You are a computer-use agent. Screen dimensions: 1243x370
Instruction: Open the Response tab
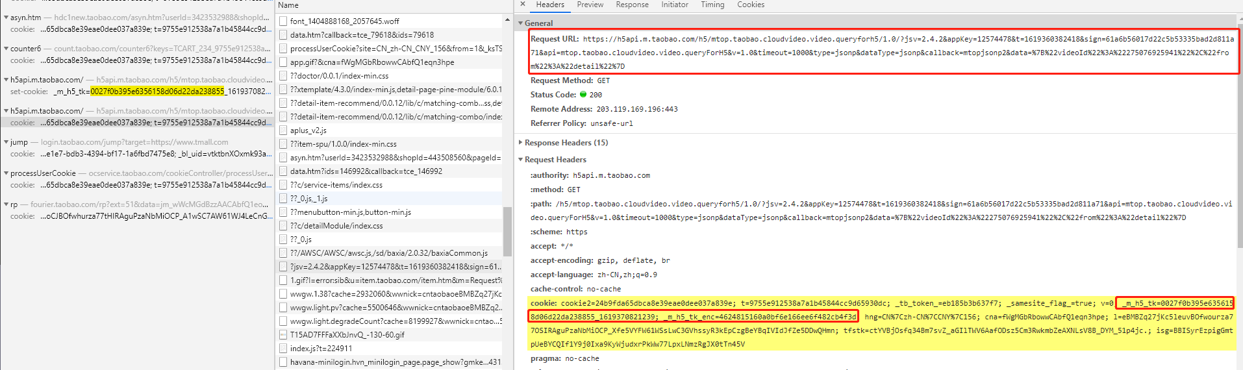(x=632, y=5)
